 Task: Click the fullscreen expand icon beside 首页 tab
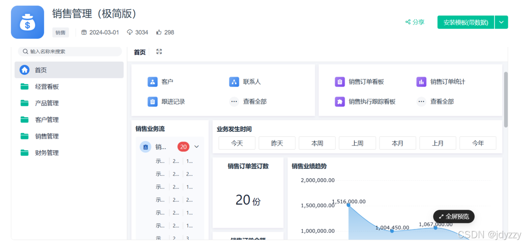click(159, 52)
